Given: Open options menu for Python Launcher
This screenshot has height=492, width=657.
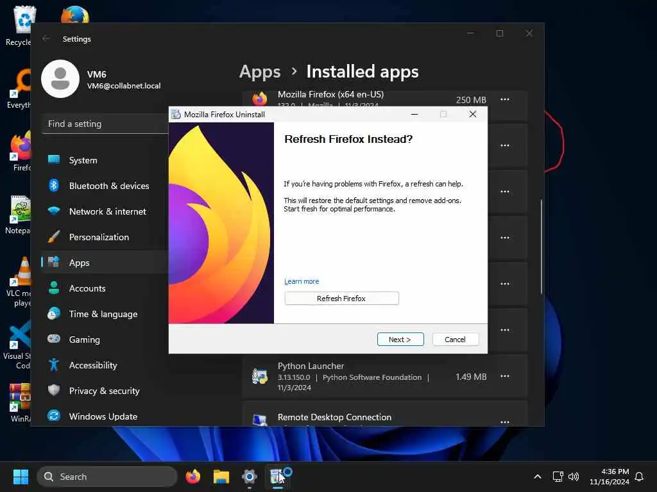Looking at the screenshot, I should pos(505,376).
